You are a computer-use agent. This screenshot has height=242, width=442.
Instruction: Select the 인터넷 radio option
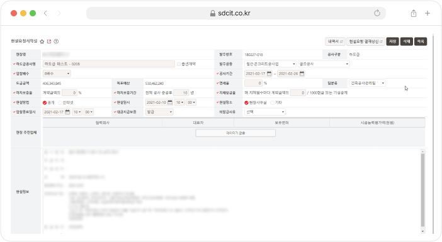[60, 102]
